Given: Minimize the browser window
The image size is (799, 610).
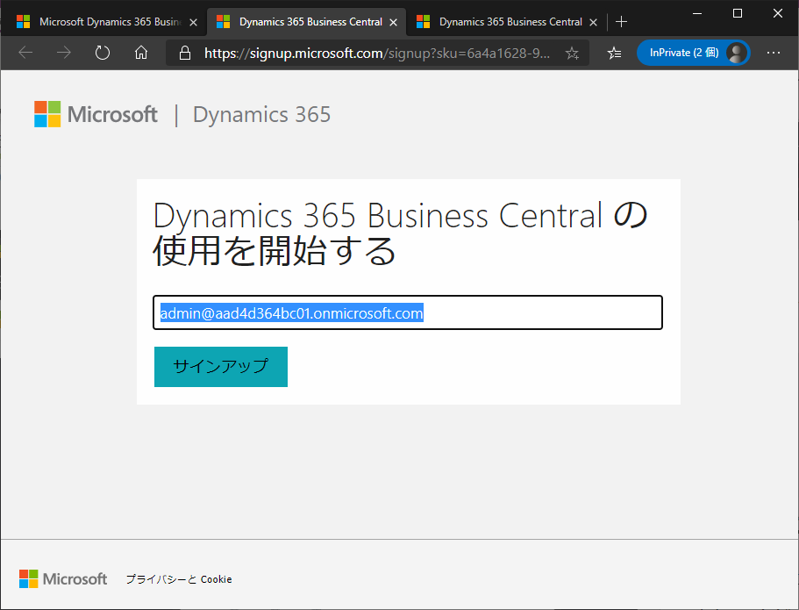Looking at the screenshot, I should click(697, 13).
